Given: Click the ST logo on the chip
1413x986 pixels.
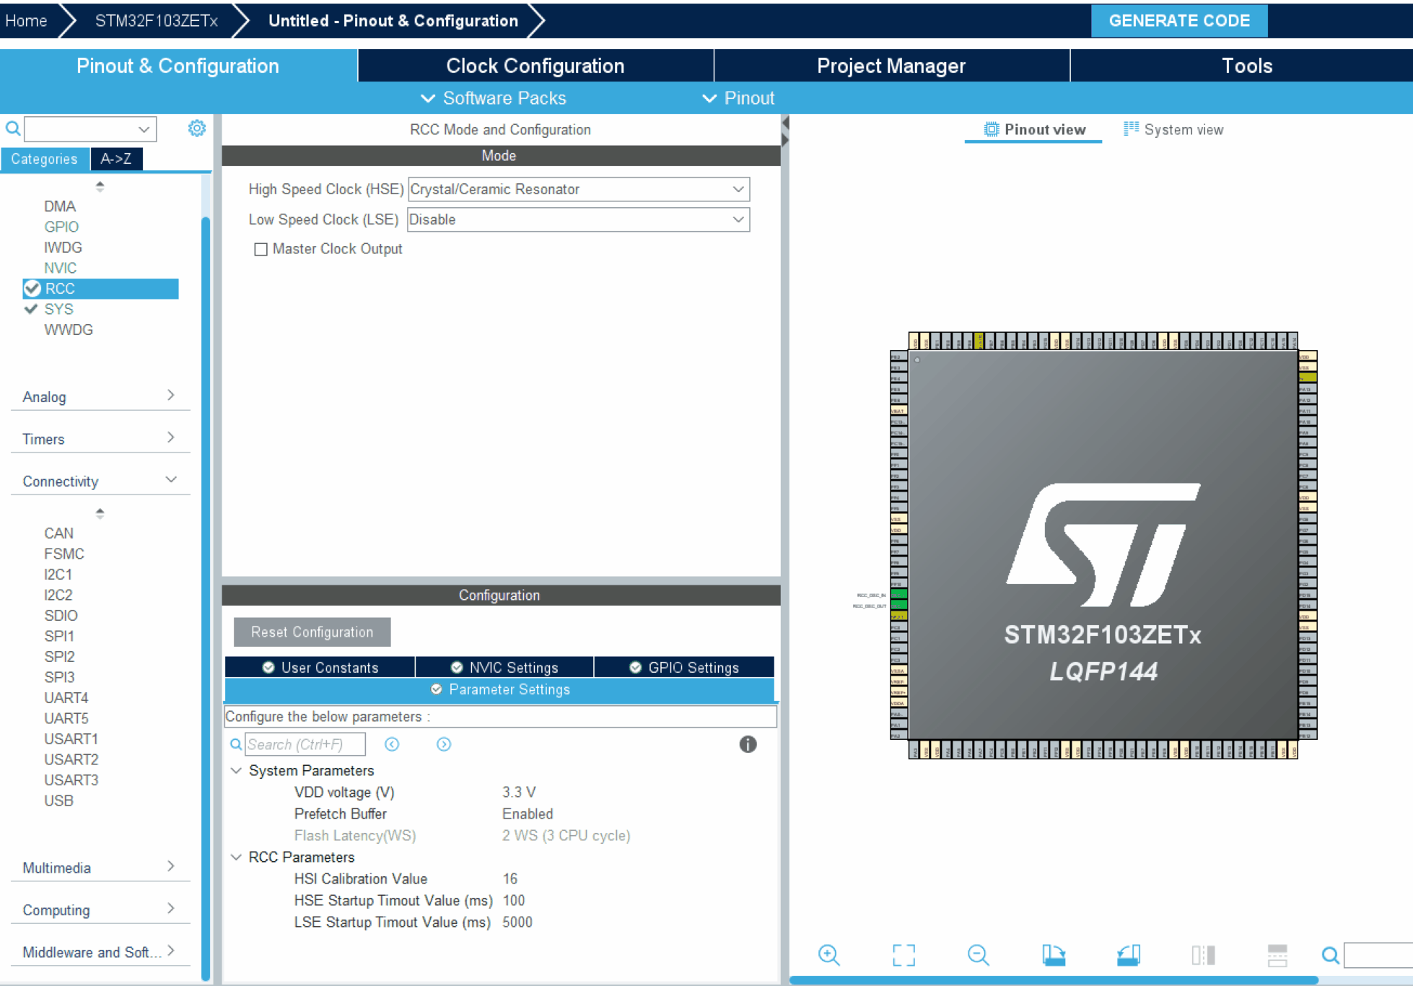Looking at the screenshot, I should [1103, 544].
